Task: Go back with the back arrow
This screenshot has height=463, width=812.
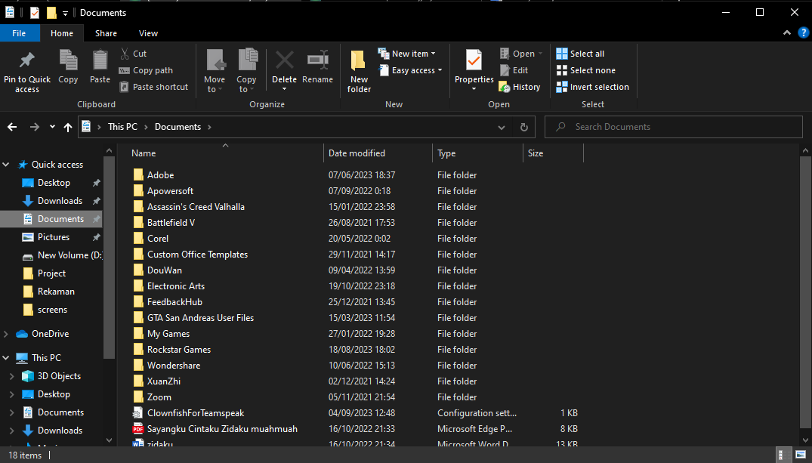Action: point(12,127)
